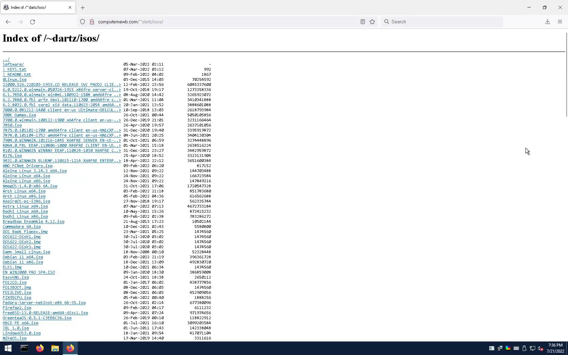Download Alpine_Linux_x86.iso

point(26,181)
